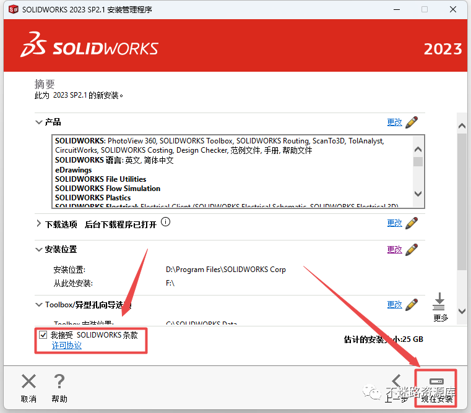The image size is (471, 413).
Task: Click the summary panel up arrow
Action: coord(462,126)
